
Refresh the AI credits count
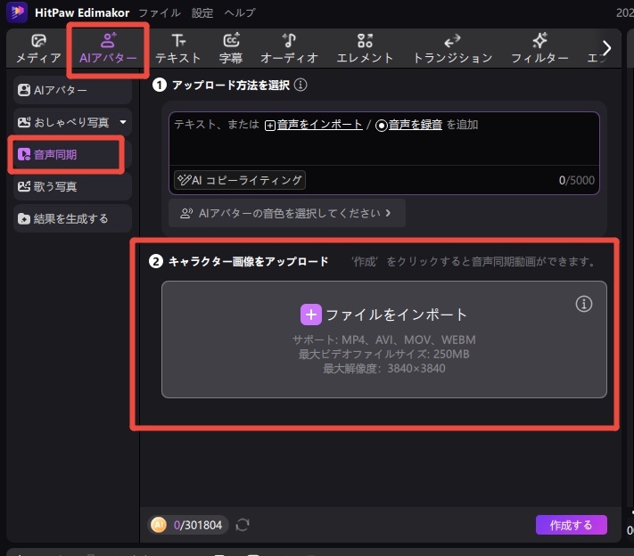[243, 525]
